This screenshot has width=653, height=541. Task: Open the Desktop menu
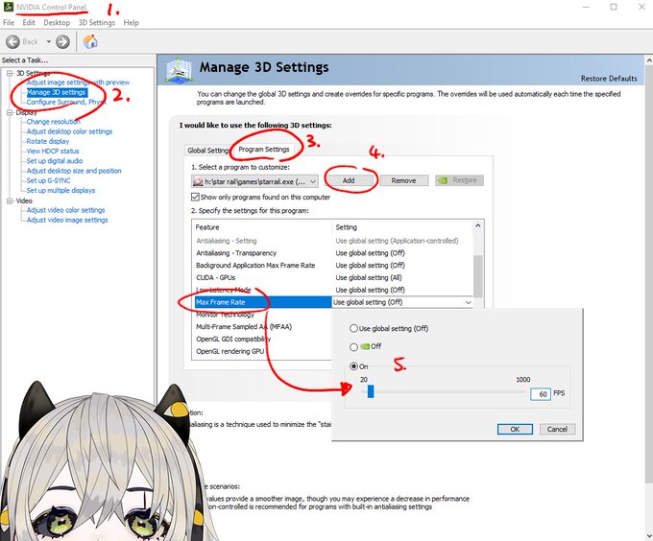coord(57,22)
